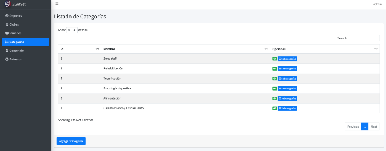Open the entries-per-page dropdown
This screenshot has width=386, height=151.
[x=72, y=30]
